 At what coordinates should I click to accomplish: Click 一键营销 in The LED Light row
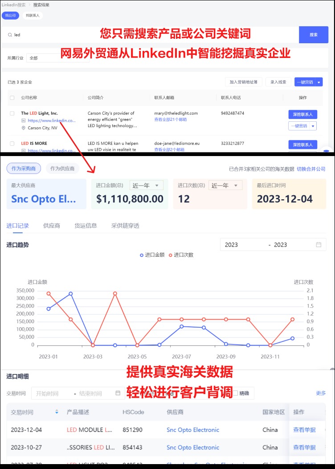click(x=299, y=126)
